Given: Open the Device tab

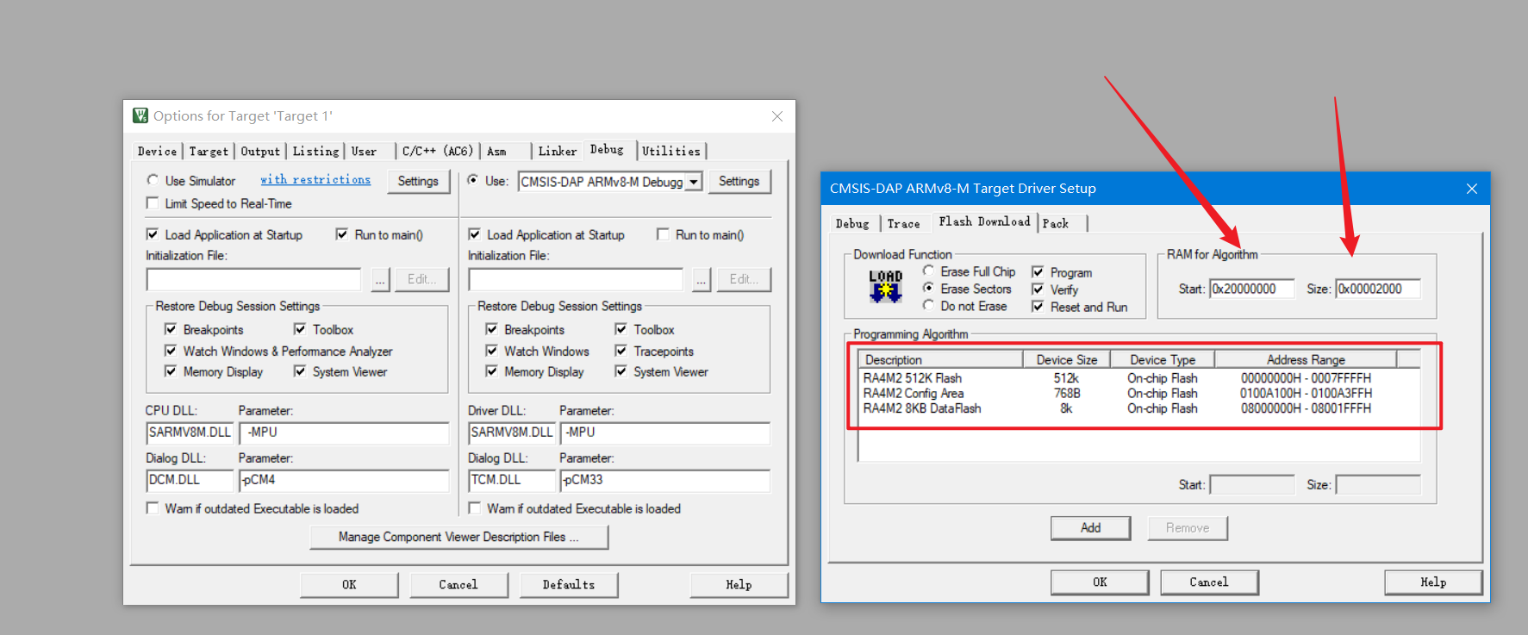Looking at the screenshot, I should click(157, 151).
